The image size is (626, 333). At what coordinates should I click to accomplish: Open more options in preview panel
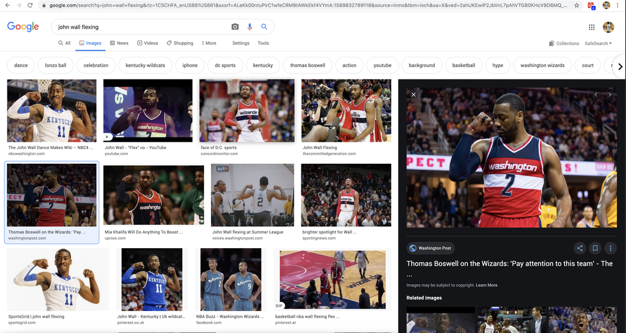pyautogui.click(x=610, y=248)
